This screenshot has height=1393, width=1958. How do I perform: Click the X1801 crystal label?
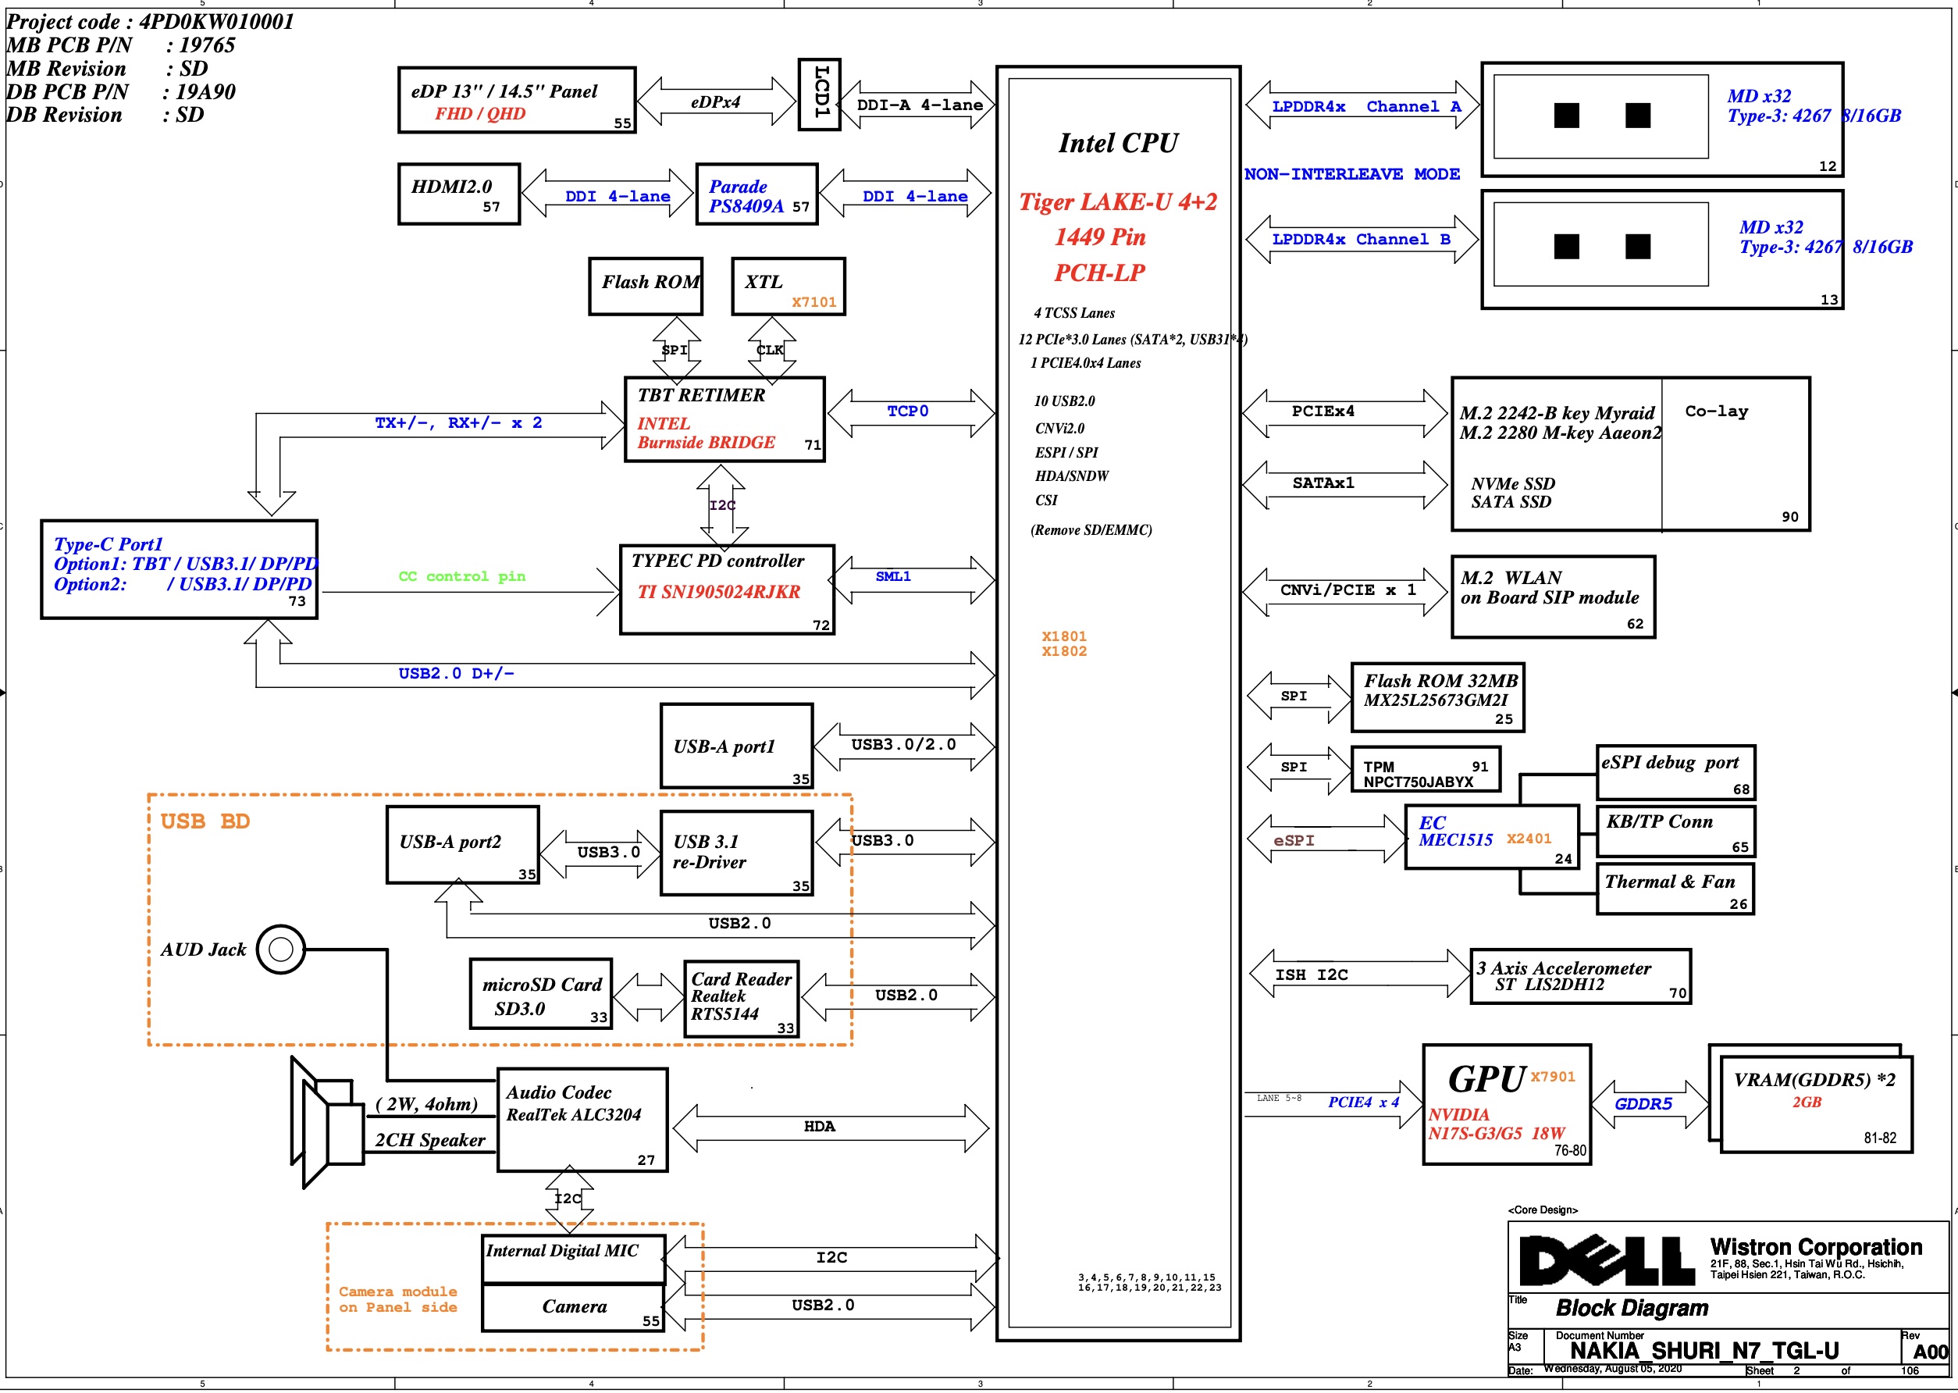click(x=1063, y=636)
